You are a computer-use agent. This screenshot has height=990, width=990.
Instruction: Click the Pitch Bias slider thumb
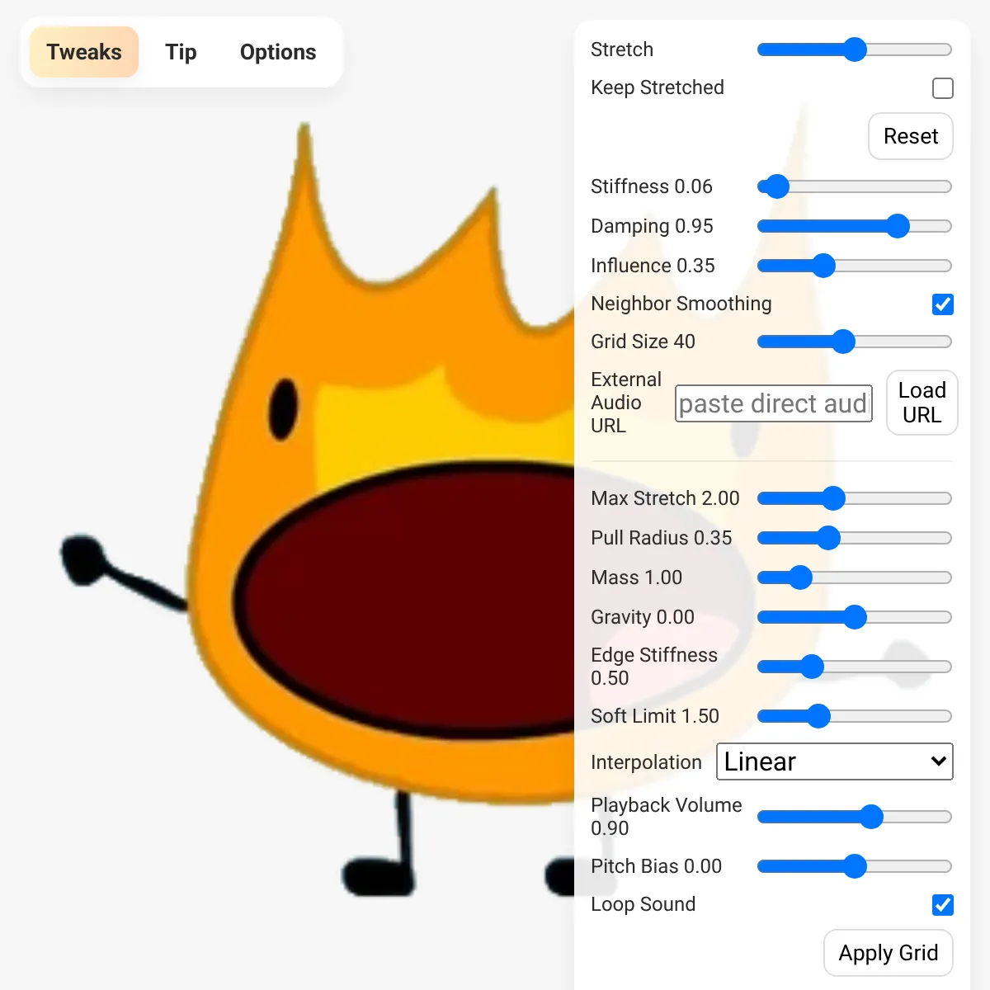(x=855, y=866)
